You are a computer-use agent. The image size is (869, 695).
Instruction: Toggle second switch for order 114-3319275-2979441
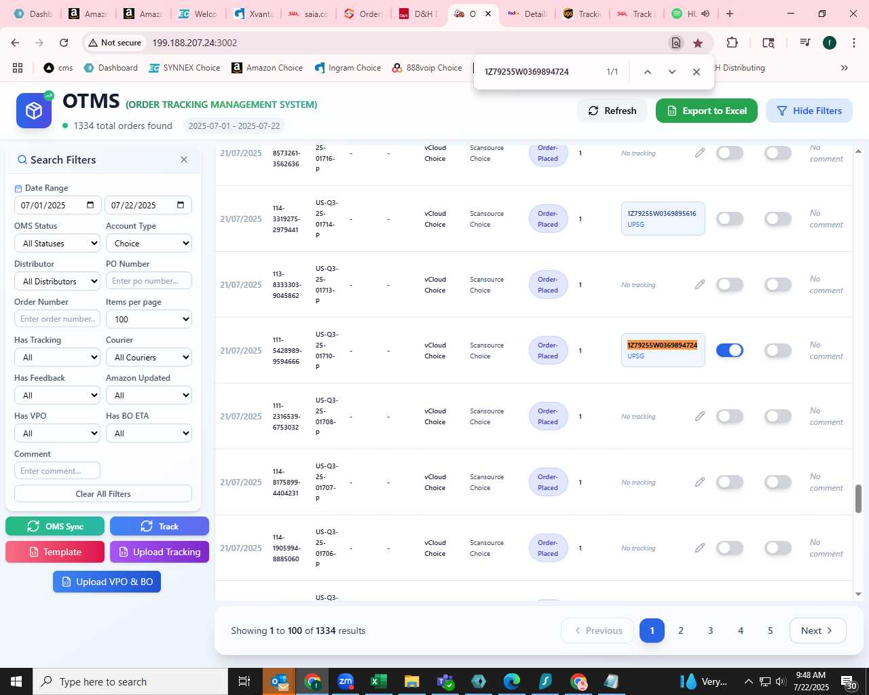pyautogui.click(x=778, y=219)
